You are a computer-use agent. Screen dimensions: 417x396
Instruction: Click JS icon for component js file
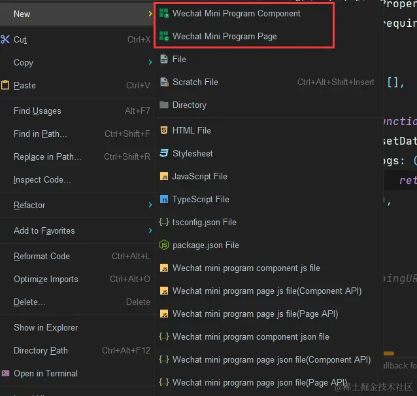[x=164, y=268]
